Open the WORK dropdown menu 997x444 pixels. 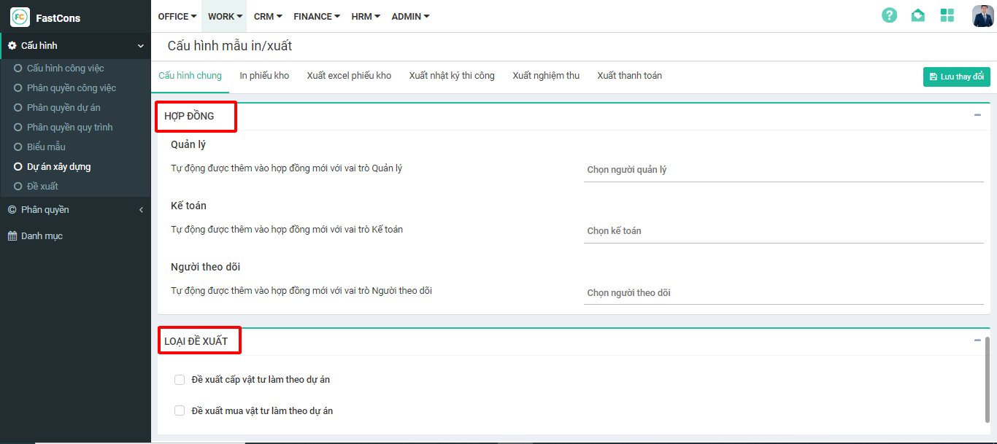225,16
